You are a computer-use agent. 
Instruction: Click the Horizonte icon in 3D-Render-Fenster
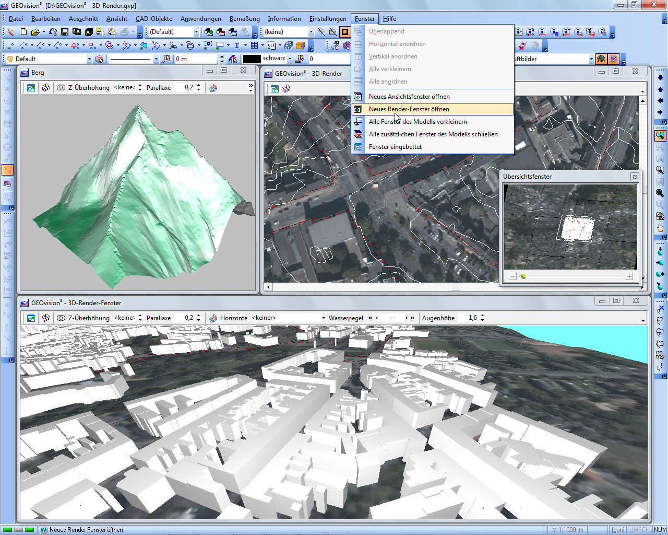213,318
